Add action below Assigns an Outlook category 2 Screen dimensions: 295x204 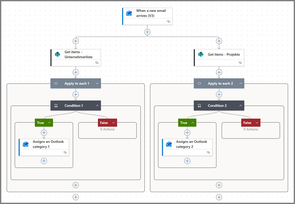[187, 161]
